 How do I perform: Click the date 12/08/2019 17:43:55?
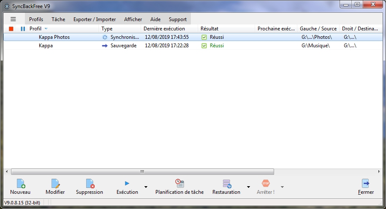coord(167,37)
